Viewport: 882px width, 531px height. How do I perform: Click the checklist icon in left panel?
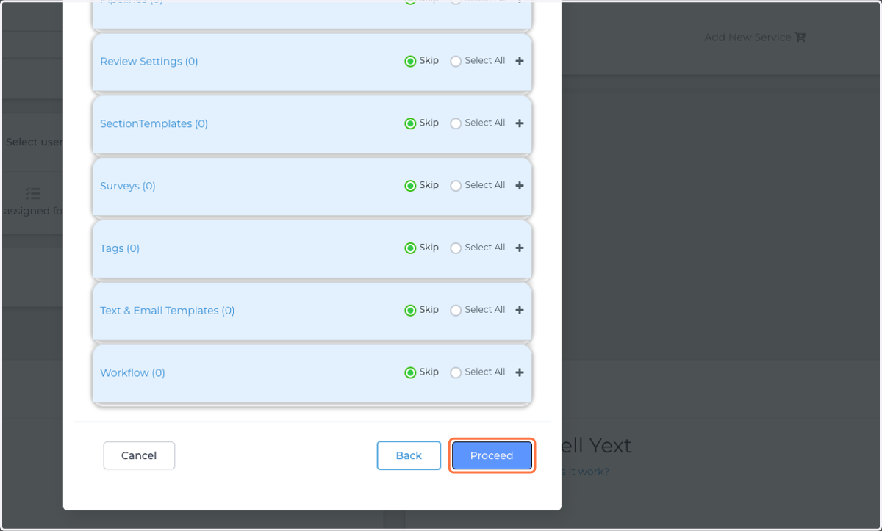point(32,194)
